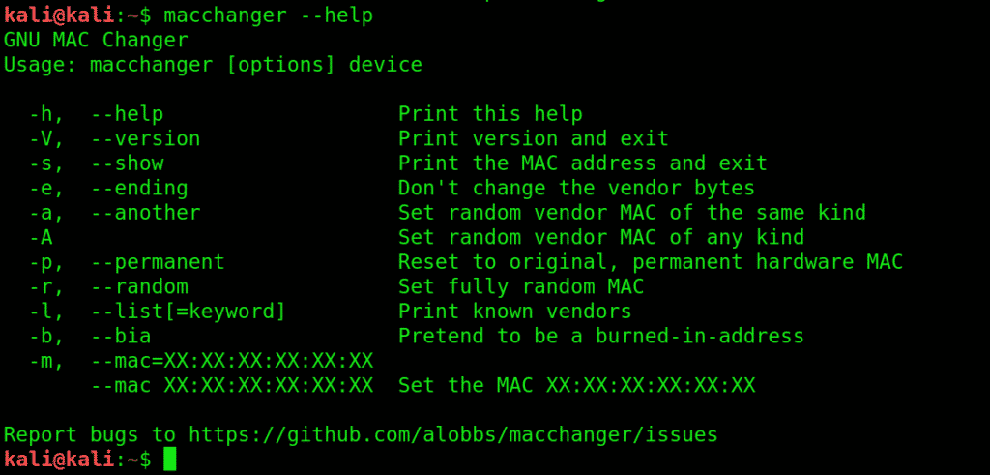Click the '--another' option text

(145, 212)
